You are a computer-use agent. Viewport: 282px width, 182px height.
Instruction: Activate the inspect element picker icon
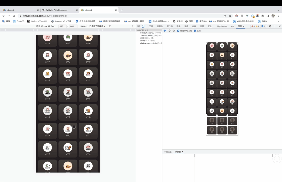pos(138,26)
